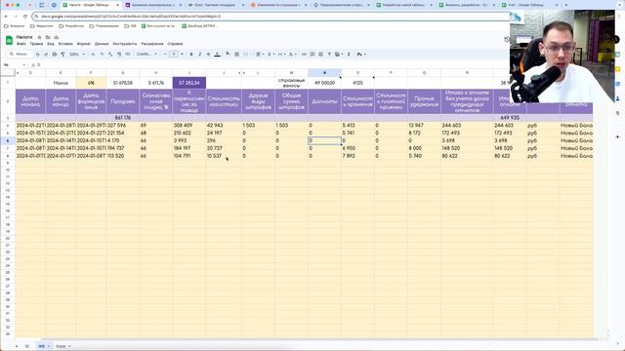Open the Формат menu

[84, 44]
